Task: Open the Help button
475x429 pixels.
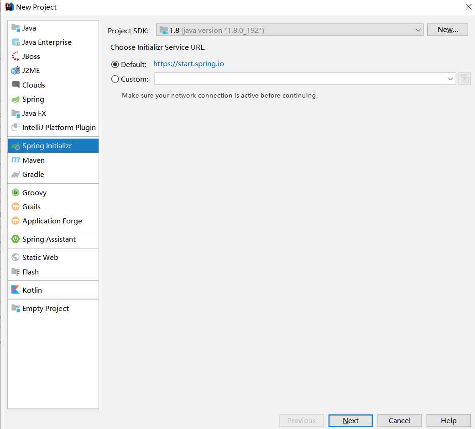Action: 449,420
